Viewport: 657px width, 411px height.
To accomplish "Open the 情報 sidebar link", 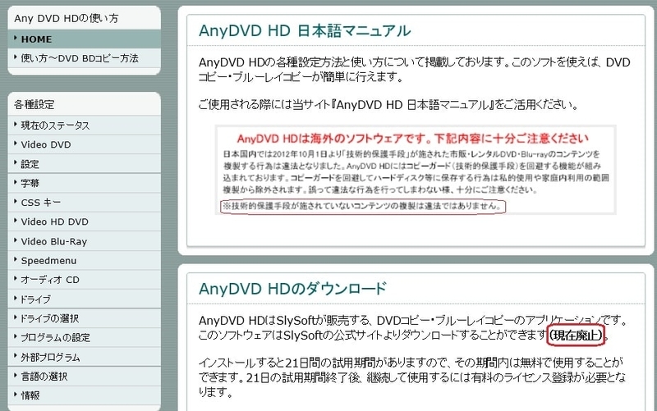I will tap(84, 395).
